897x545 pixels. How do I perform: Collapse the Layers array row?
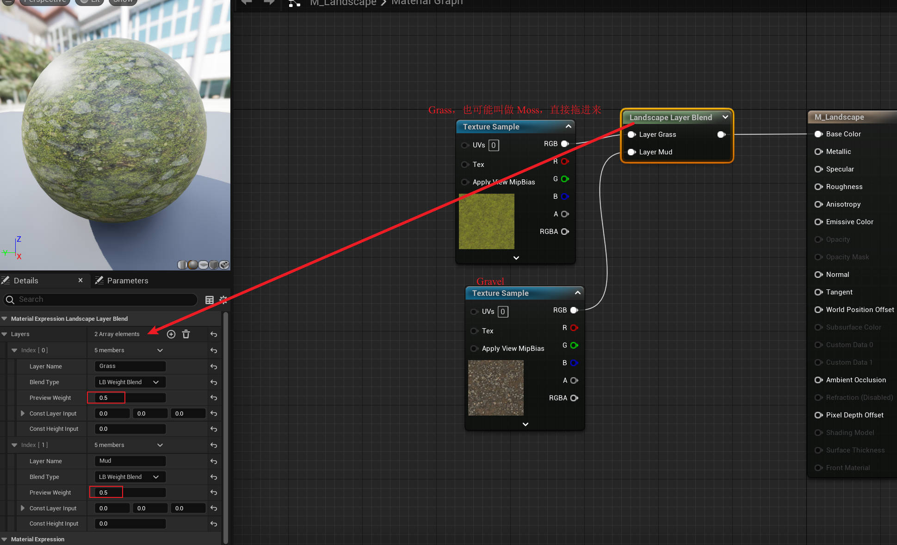[5, 334]
